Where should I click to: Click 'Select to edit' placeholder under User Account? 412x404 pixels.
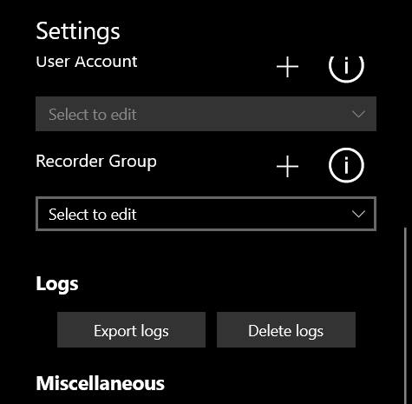point(93,115)
